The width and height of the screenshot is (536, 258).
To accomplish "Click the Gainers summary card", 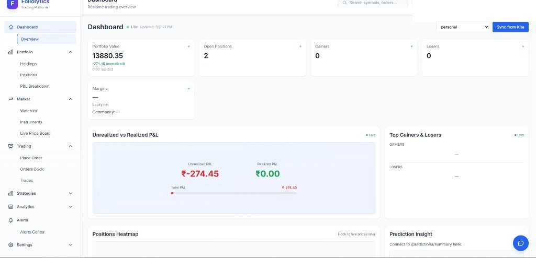I will point(364,57).
